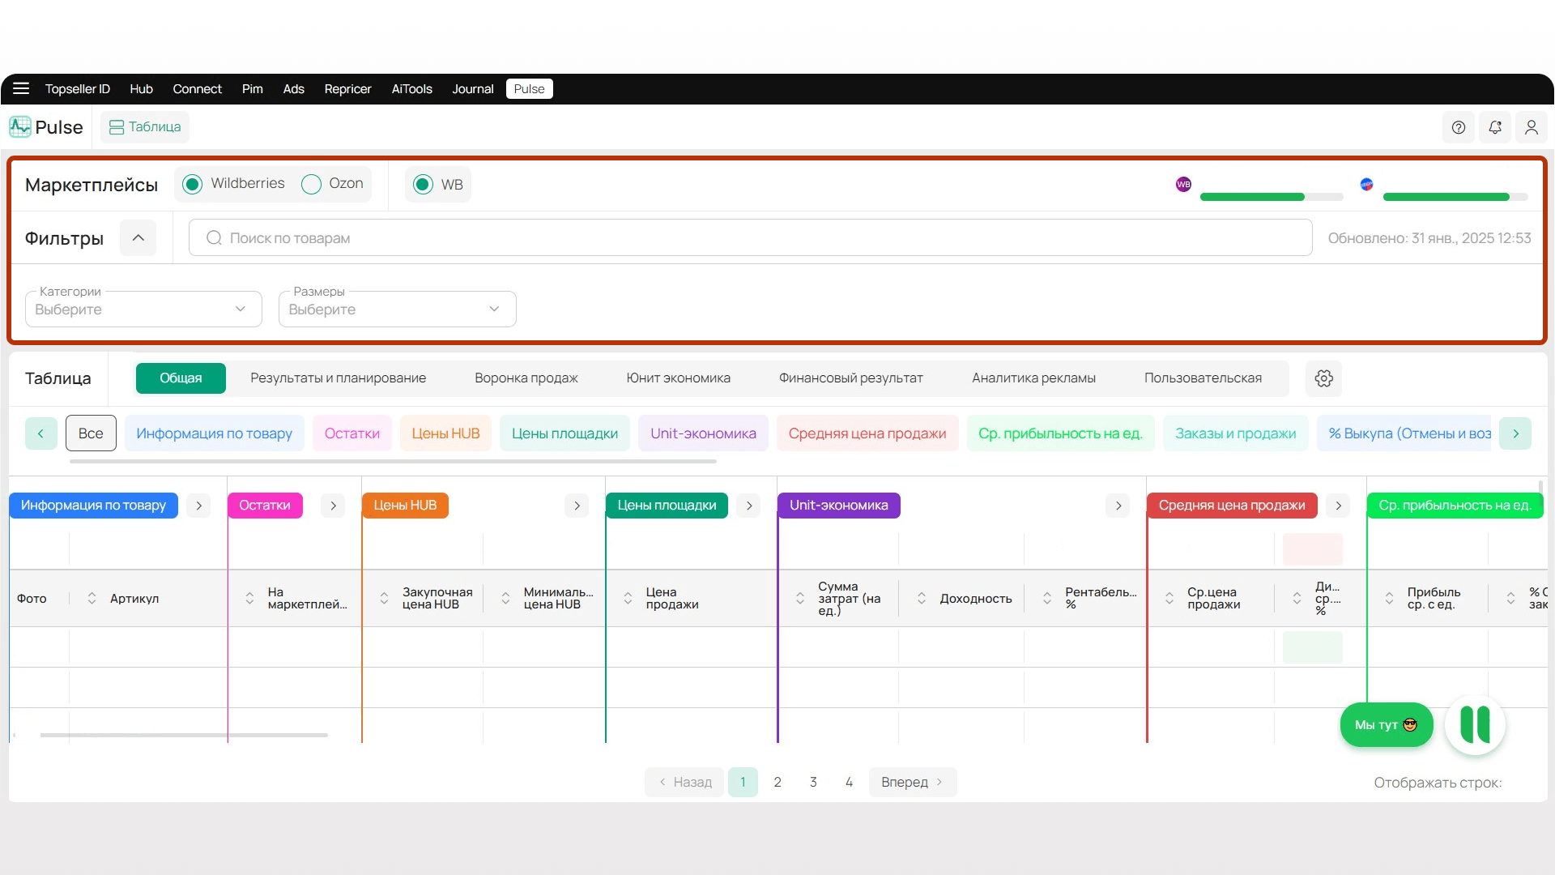Switch to Финансовый результат tab
The height and width of the screenshot is (875, 1555).
851,378
